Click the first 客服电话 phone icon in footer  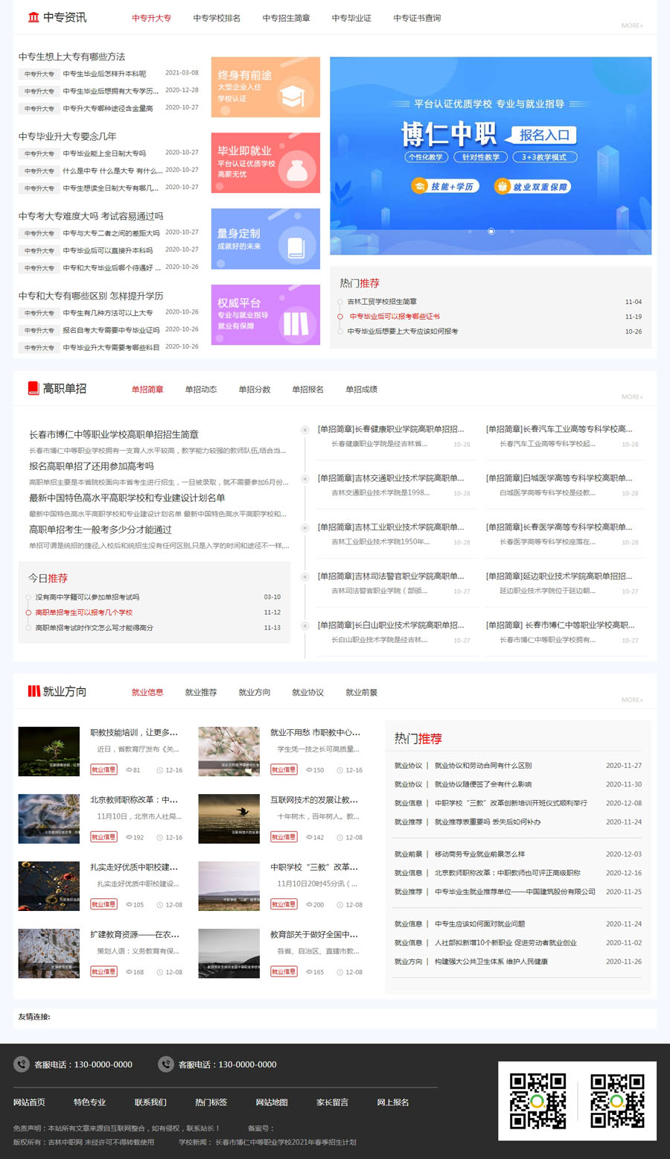pos(22,1064)
